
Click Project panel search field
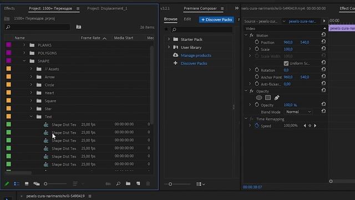37,27
